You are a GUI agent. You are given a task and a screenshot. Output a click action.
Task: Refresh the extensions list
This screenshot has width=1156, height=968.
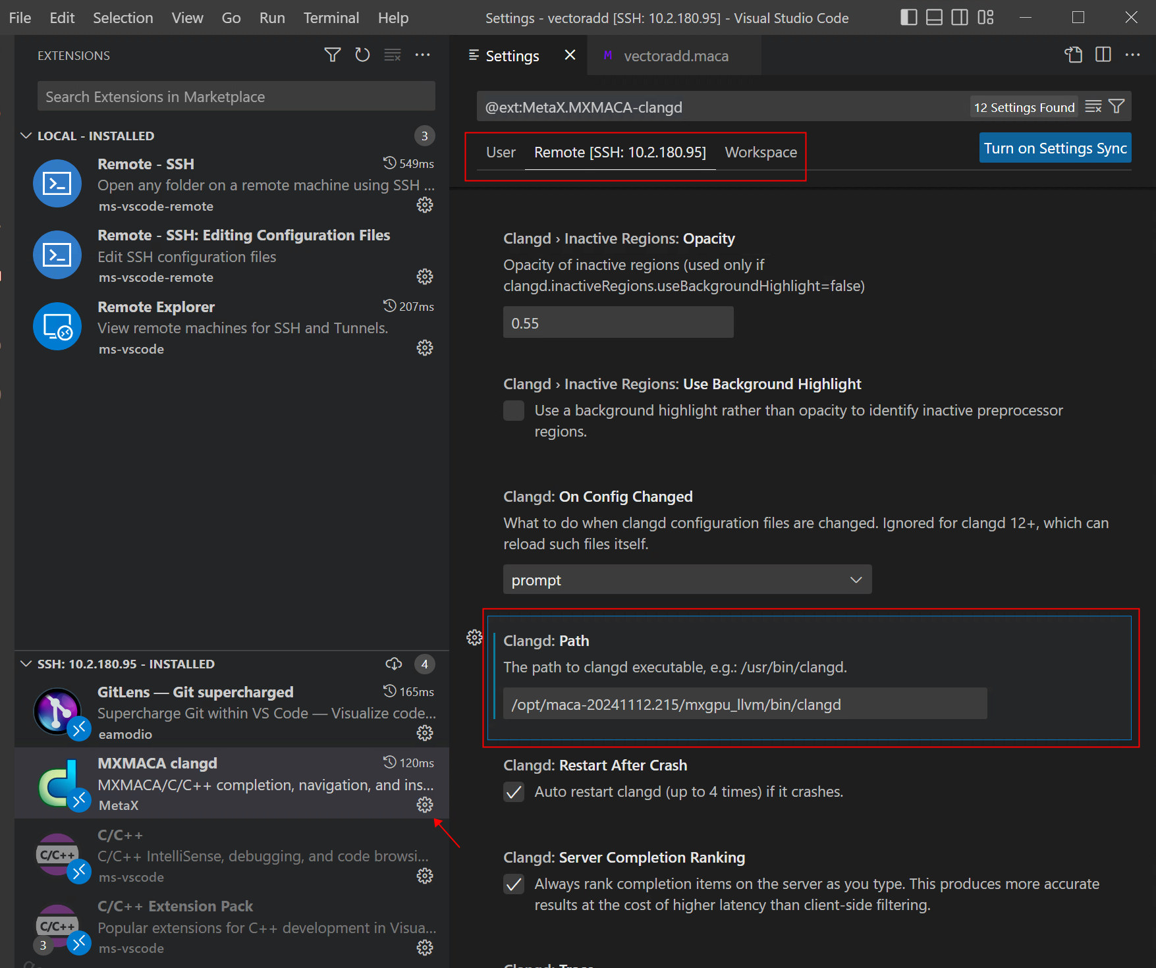362,55
